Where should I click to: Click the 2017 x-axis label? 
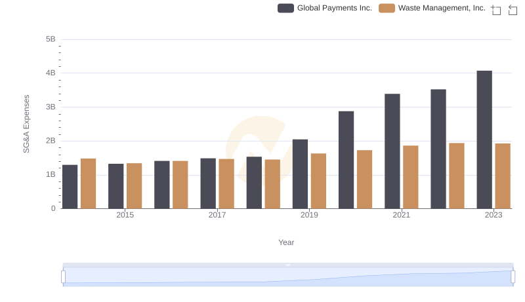pyautogui.click(x=217, y=215)
